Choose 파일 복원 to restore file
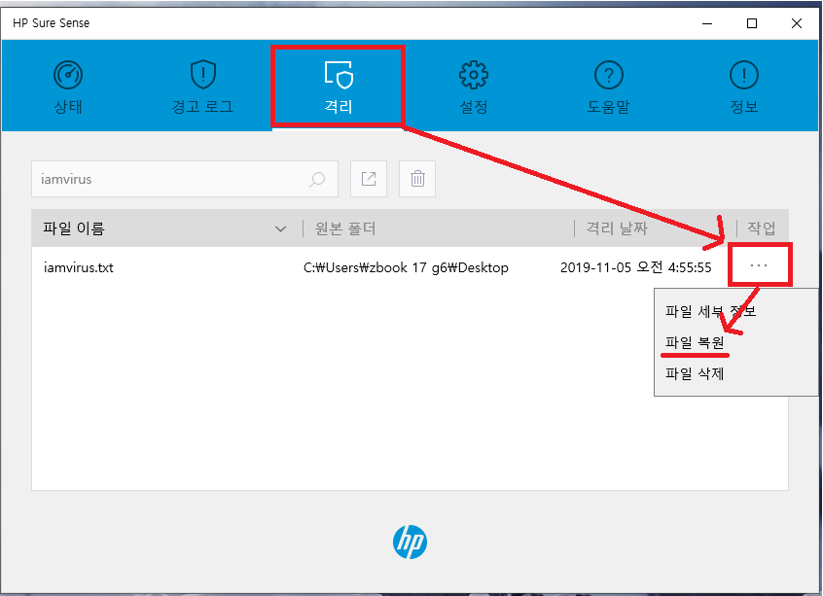This screenshot has width=823, height=596. tap(695, 342)
